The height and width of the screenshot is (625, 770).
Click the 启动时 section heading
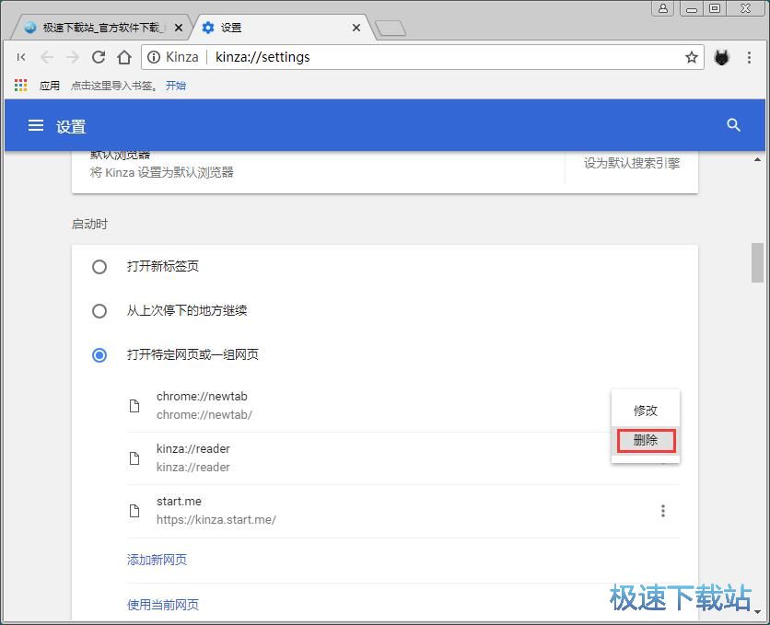(x=89, y=225)
